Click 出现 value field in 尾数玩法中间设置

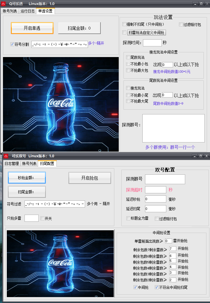(167, 95)
